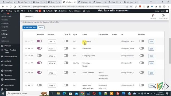Screen dimensions: 171x96
Task: Open comments bubble in admin bar
Action: click(x=23, y=11)
